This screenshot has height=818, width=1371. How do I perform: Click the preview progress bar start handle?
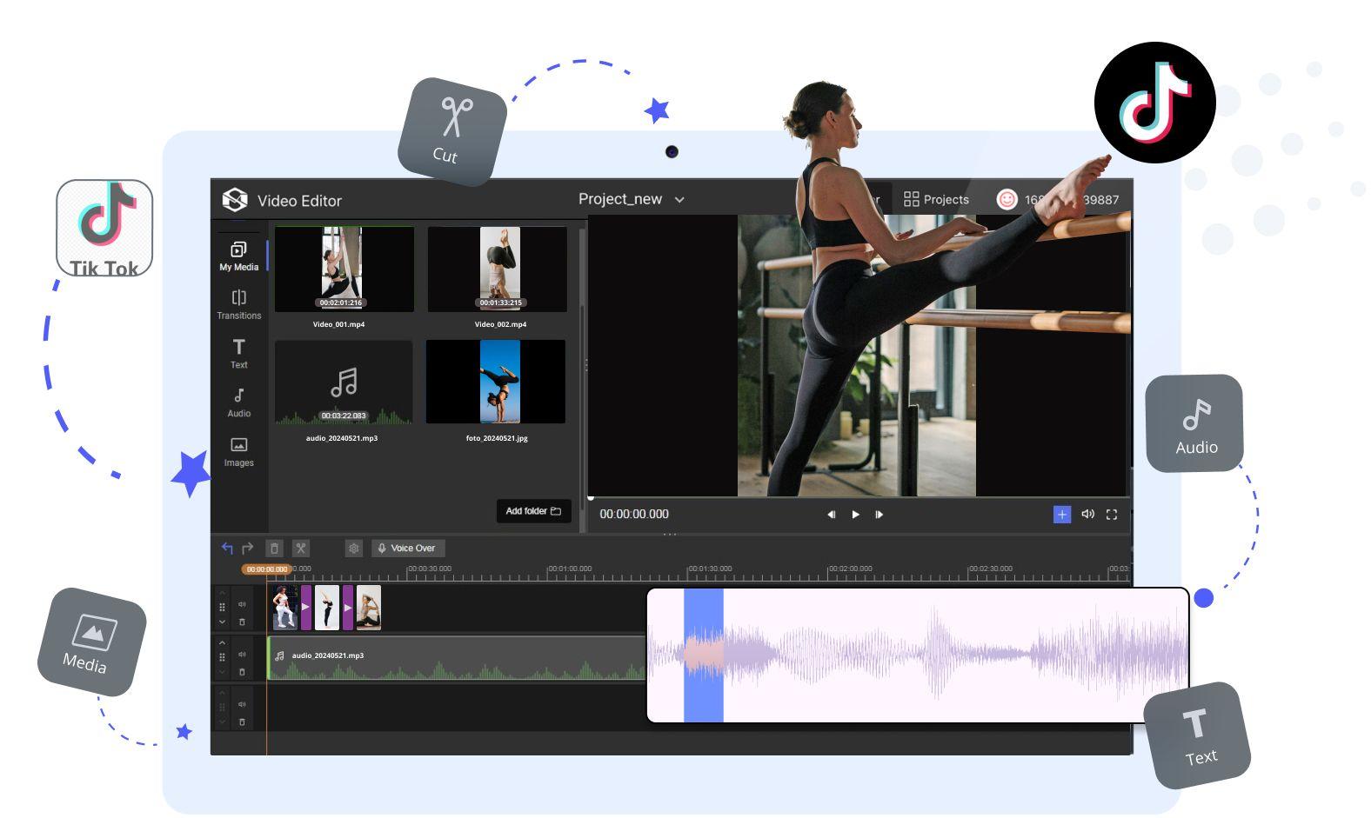click(591, 498)
